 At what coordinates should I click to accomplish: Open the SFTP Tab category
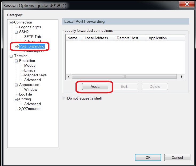tap(33, 37)
